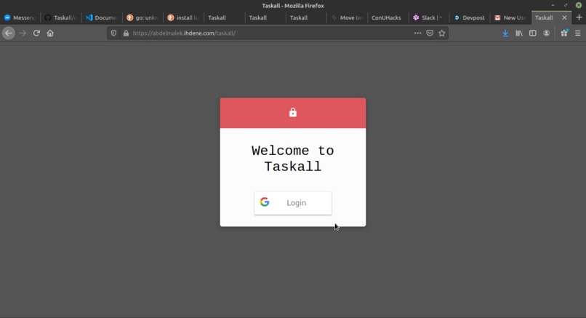Click the Google Login button
The height and width of the screenshot is (318, 586).
293,203
